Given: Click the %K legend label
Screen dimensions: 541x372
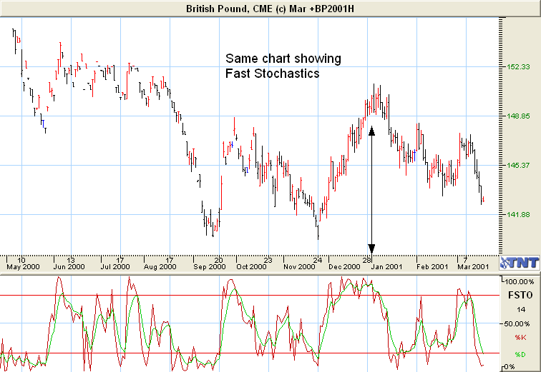Looking at the screenshot, I should (x=520, y=337).
